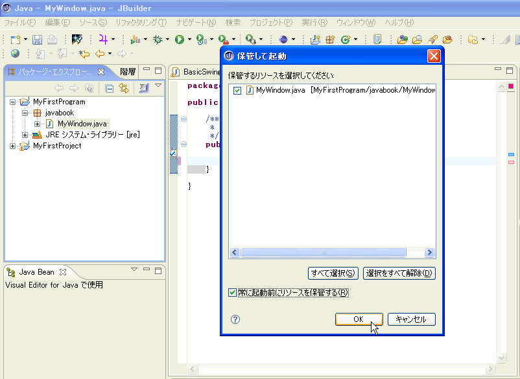Switch to the 階層 tab
Image resolution: width=520 pixels, height=379 pixels.
click(x=128, y=72)
